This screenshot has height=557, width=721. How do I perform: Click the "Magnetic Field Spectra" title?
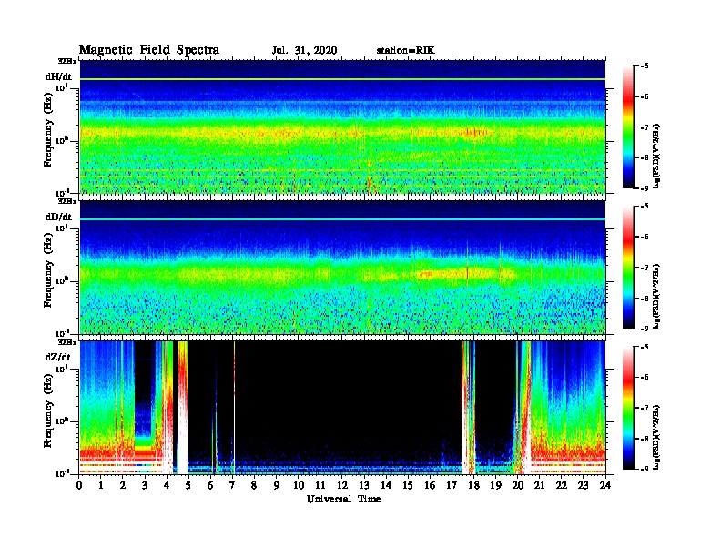point(149,50)
